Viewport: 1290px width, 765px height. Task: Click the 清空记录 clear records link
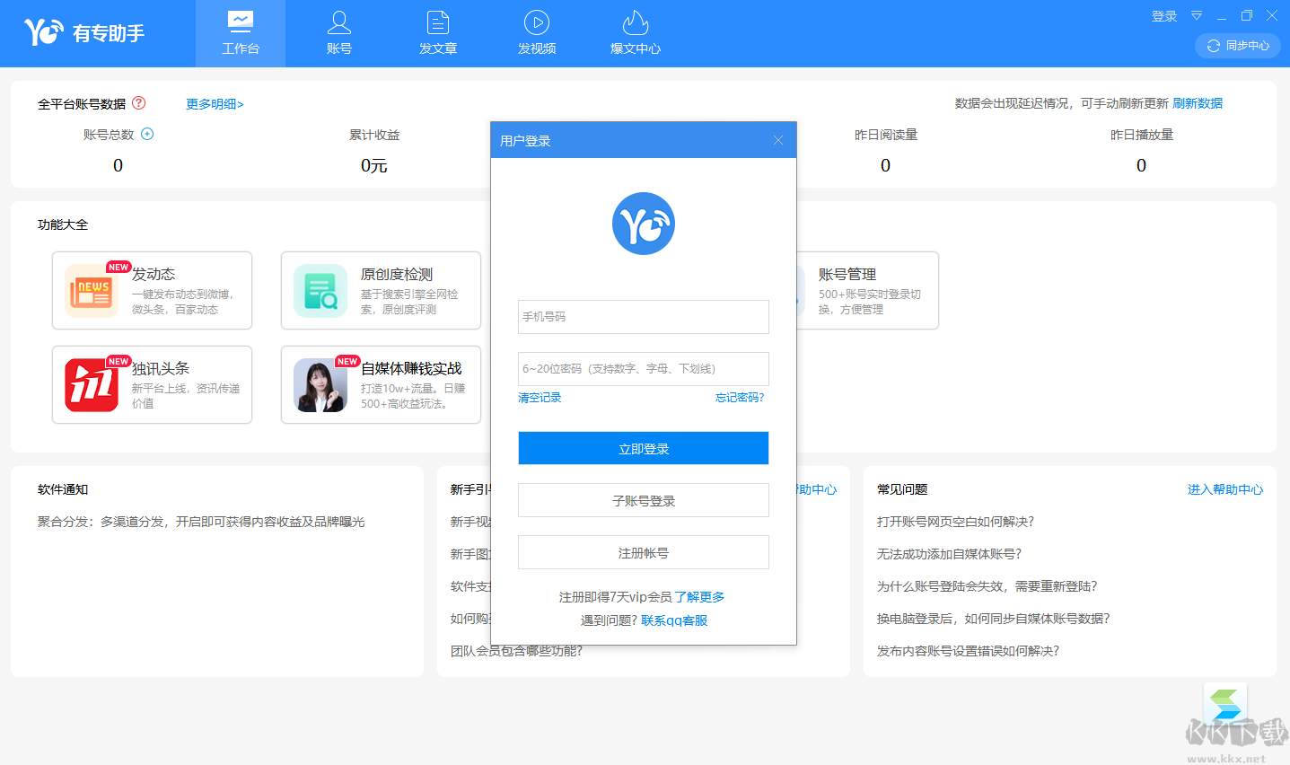(540, 398)
